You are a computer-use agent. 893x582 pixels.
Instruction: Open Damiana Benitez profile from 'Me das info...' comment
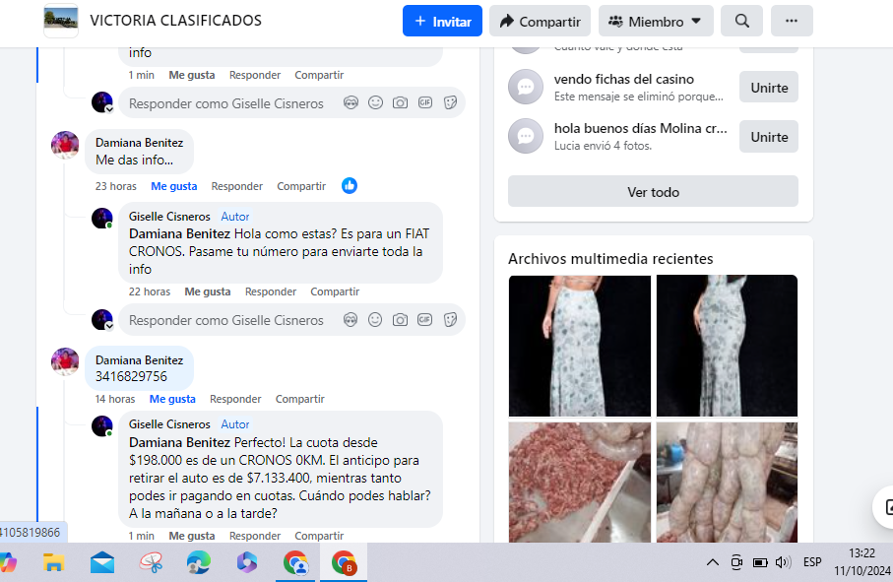coord(139,143)
